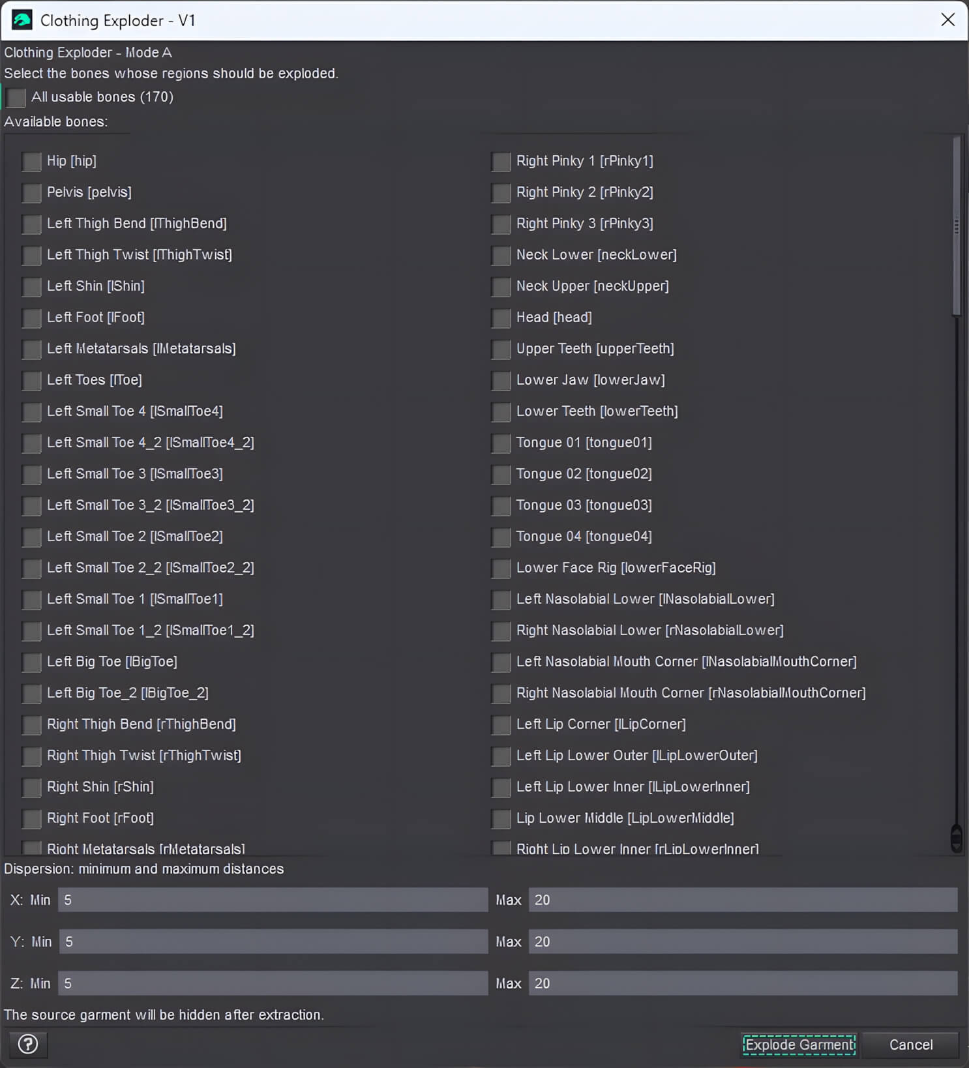
Task: Select the Neck Upper [neckUpper] checkbox
Action: coord(501,286)
